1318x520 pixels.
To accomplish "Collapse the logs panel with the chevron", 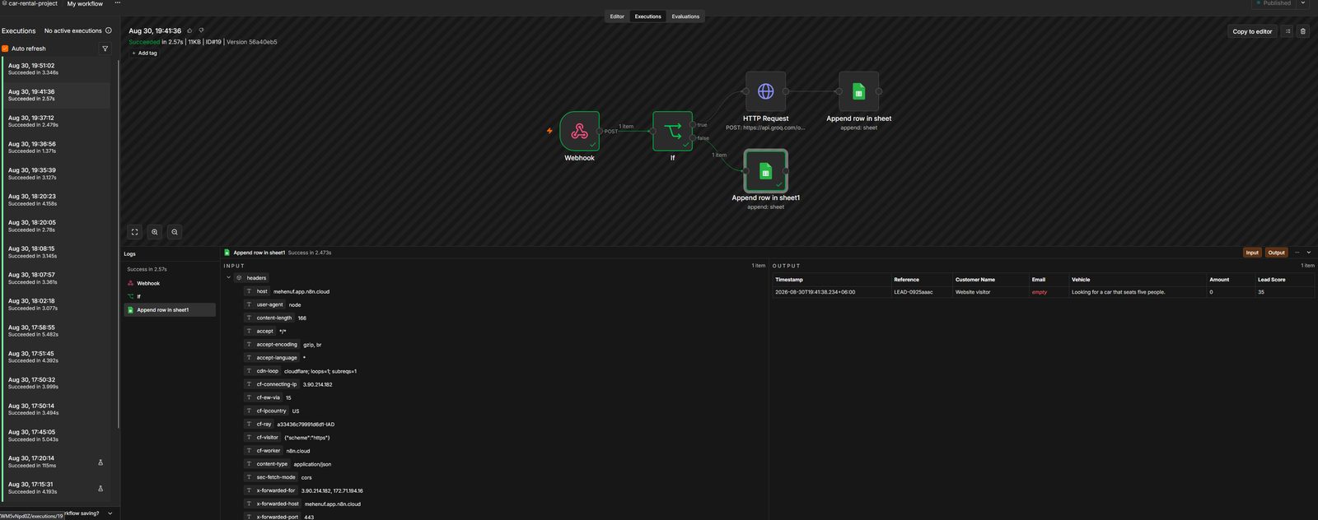I will click(1309, 253).
